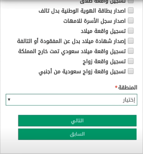Enable the تسجيل واقعة ميلاد checkbox
This screenshot has height=154, width=143.
pyautogui.click(x=131, y=31)
